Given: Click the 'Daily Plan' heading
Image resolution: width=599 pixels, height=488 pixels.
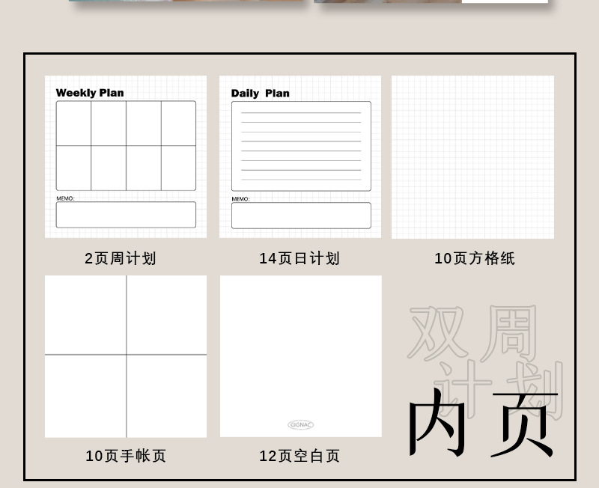Looking at the screenshot, I should point(260,93).
